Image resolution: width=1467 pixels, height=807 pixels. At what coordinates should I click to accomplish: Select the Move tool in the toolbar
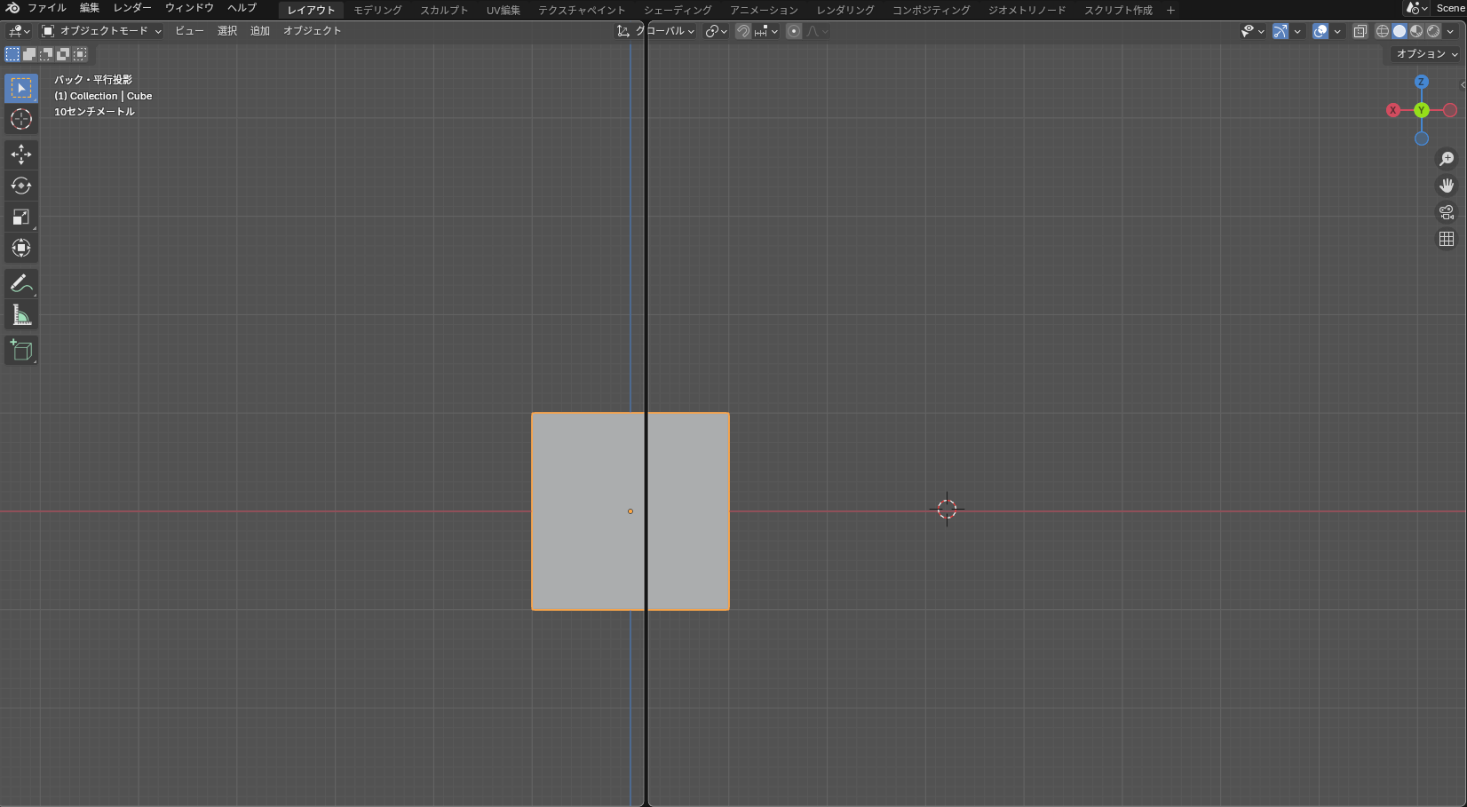[21, 154]
